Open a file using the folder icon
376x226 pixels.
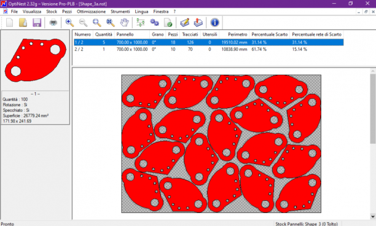pos(23,23)
